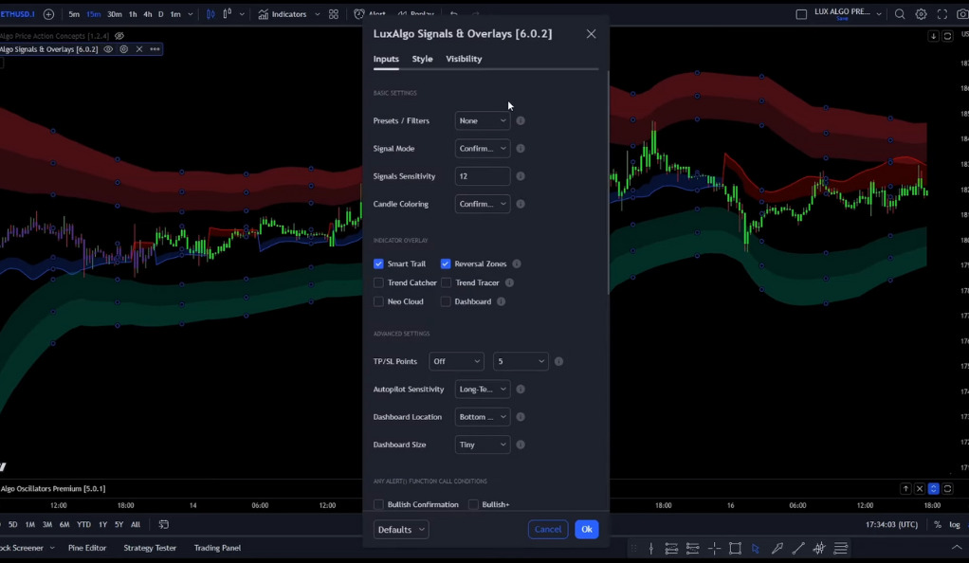
Task: Add symbol with the plus circle icon
Action: [x=48, y=13]
